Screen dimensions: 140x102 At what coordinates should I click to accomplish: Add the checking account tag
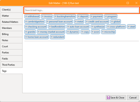[x=36, y=27]
